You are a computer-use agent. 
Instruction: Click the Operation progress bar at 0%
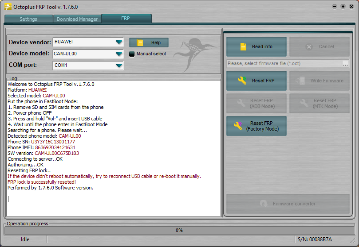pos(179,230)
